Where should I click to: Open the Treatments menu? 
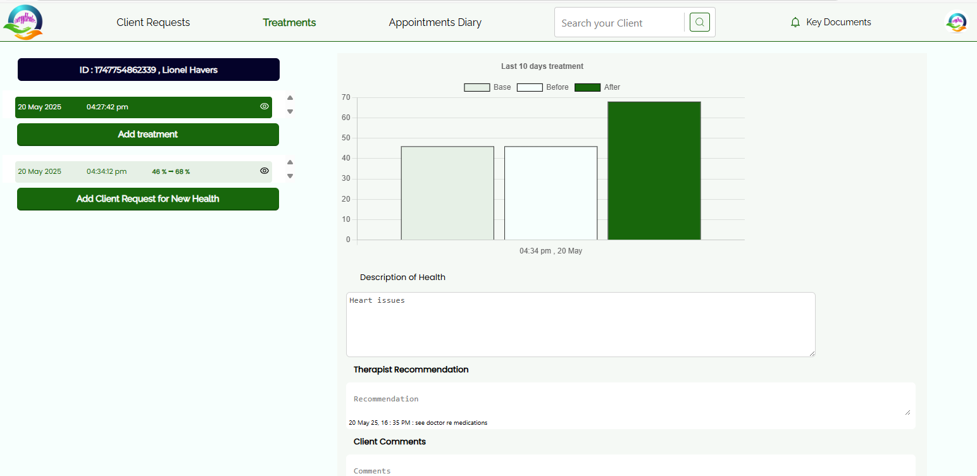289,22
